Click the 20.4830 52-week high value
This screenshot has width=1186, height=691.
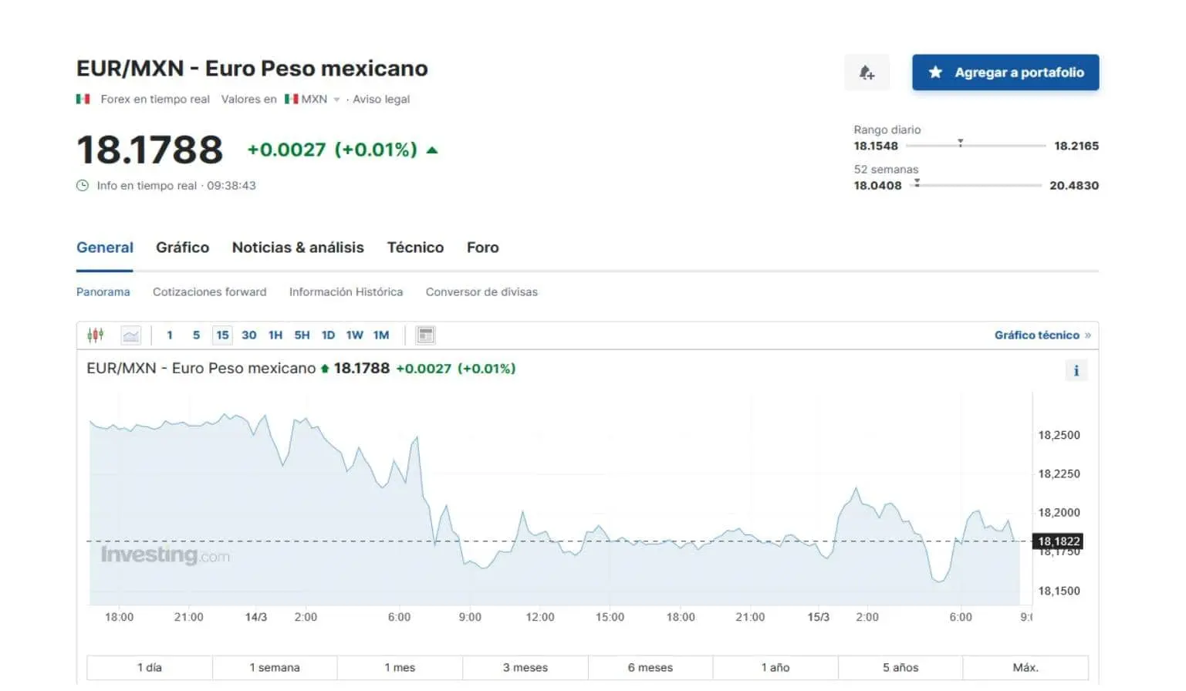click(1074, 186)
